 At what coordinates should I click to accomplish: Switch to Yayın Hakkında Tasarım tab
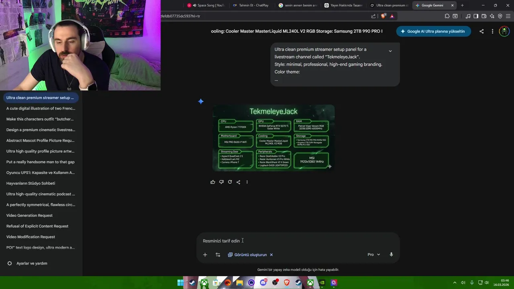coord(343,5)
